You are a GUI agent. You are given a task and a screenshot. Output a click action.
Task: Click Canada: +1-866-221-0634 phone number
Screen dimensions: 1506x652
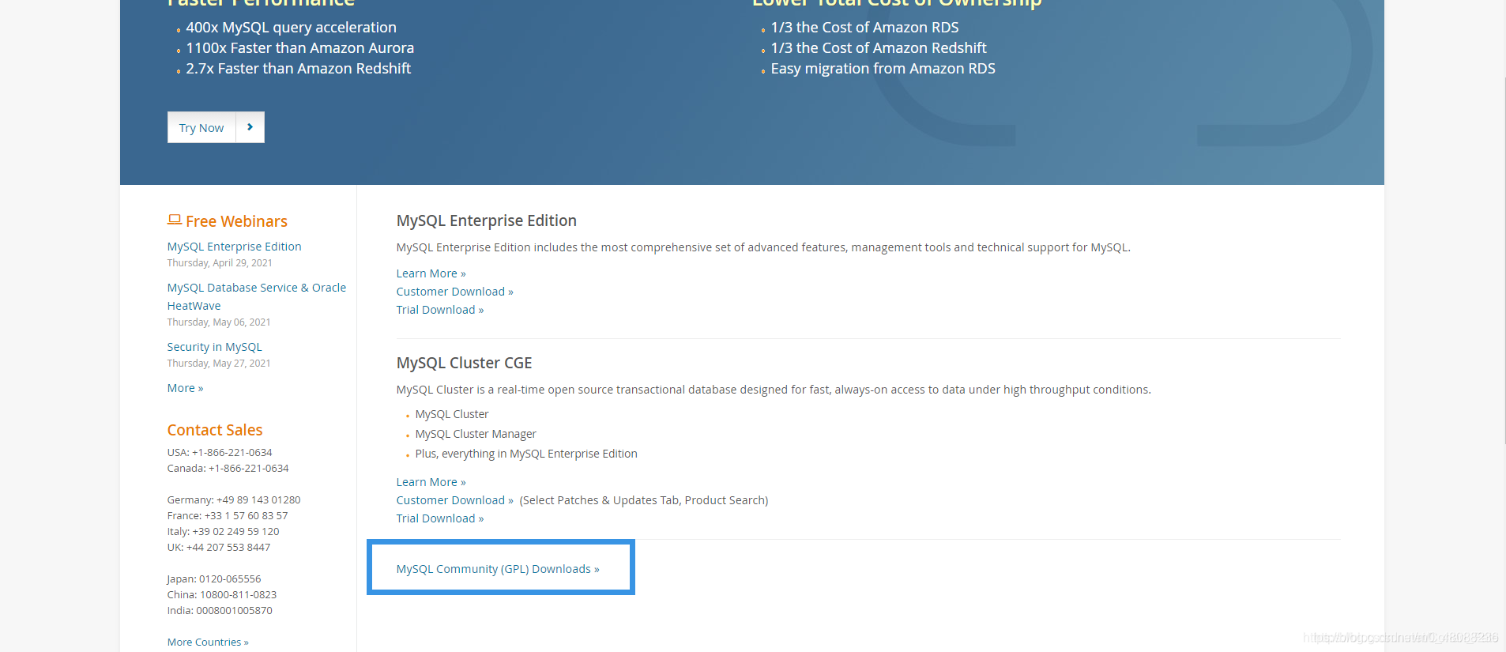click(x=228, y=469)
